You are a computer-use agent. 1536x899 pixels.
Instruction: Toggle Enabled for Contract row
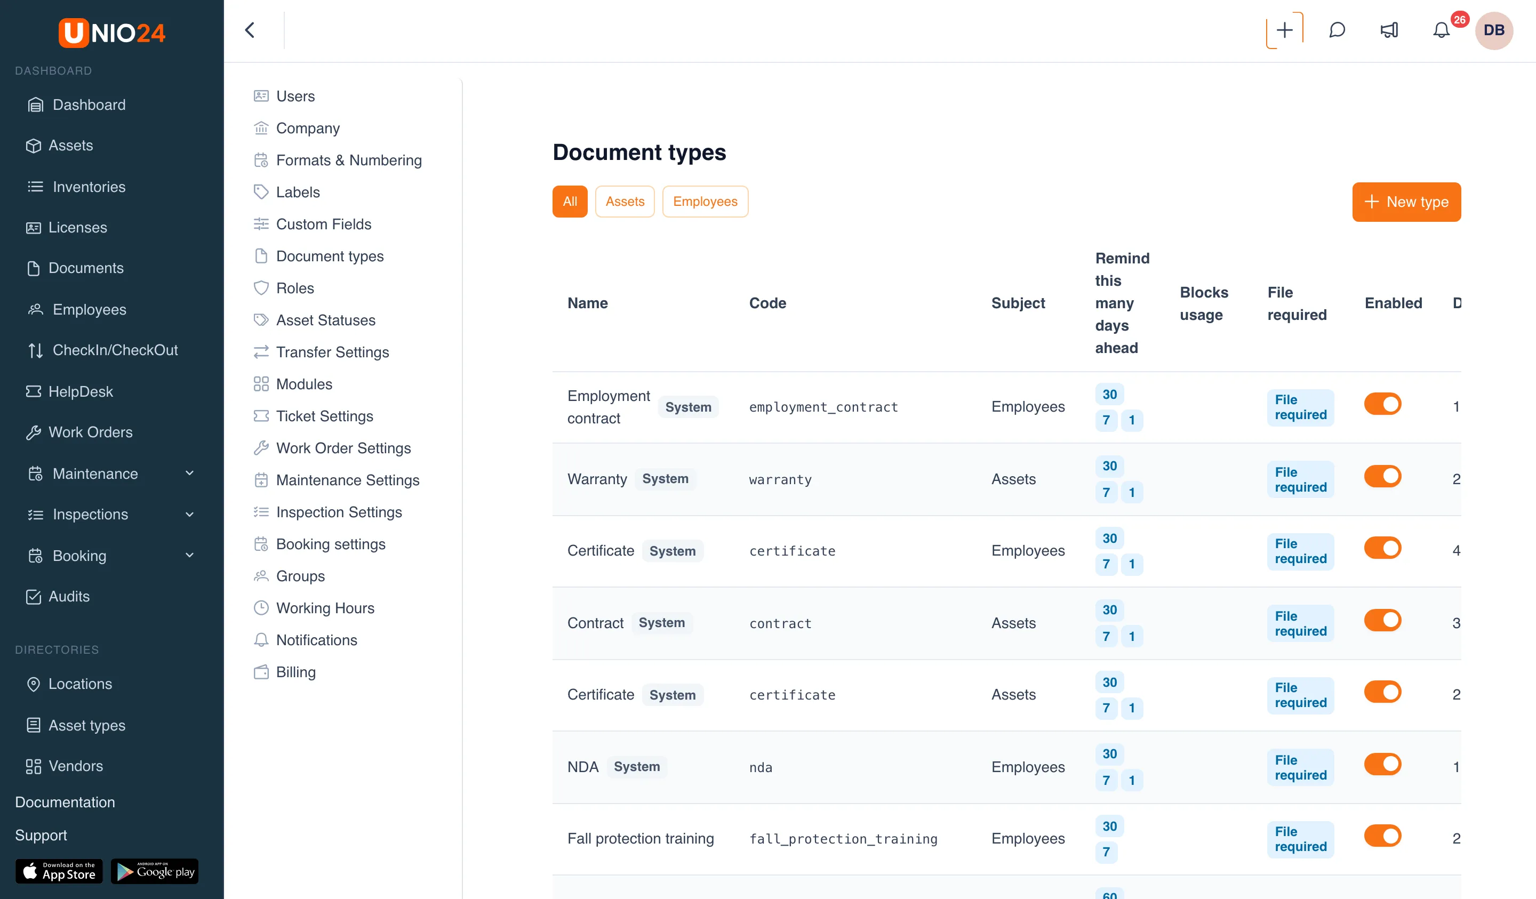(1382, 620)
